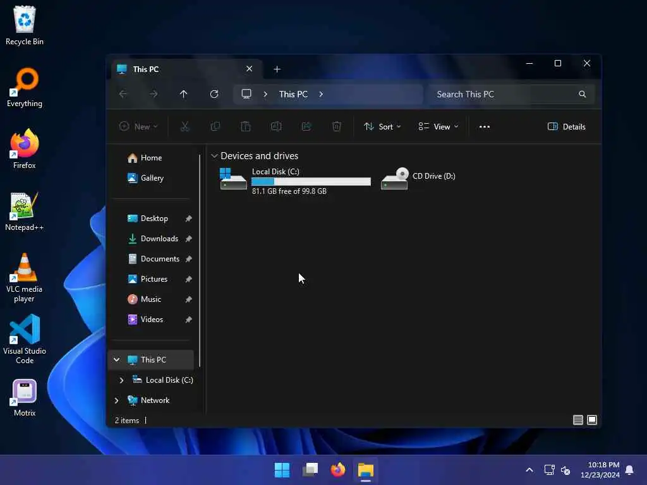Open the New dropdown menu
This screenshot has height=485, width=647.
pos(138,126)
